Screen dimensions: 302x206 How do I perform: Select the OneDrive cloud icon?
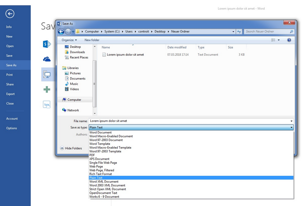47,59
